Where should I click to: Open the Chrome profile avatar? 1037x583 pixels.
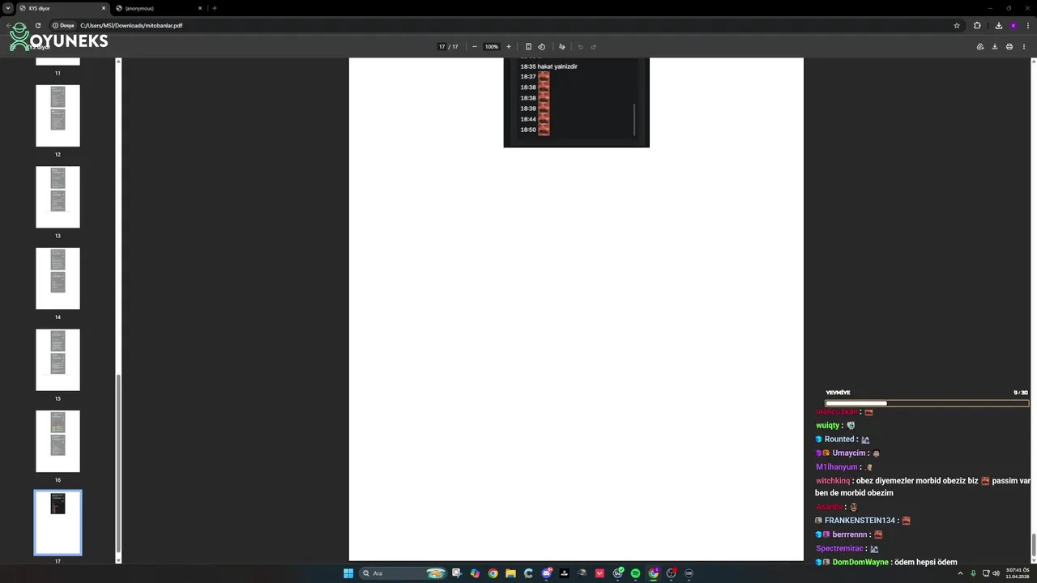pos(1013,25)
